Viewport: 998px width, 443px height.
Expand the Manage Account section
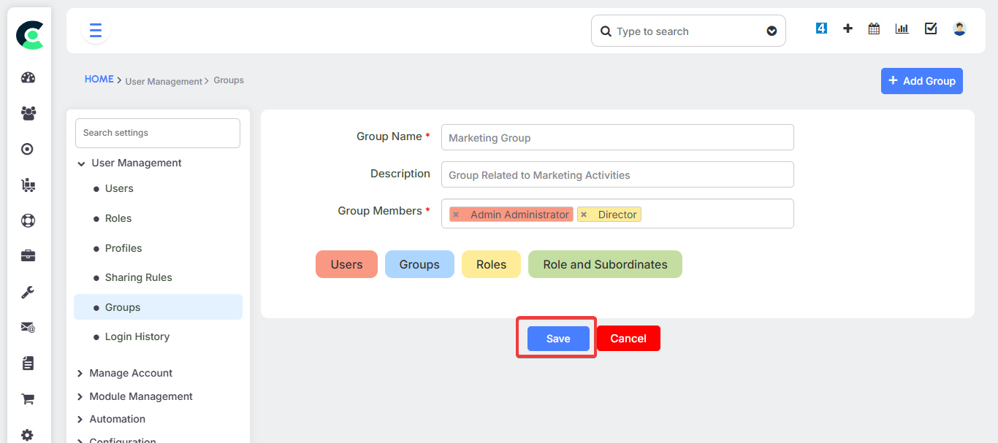(80, 374)
